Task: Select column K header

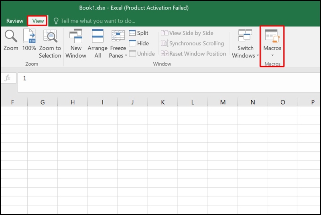Action: point(163,102)
